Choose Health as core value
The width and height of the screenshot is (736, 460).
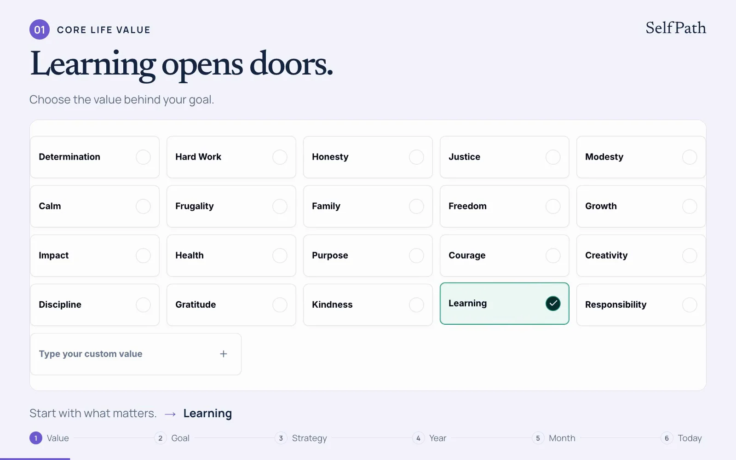click(231, 255)
